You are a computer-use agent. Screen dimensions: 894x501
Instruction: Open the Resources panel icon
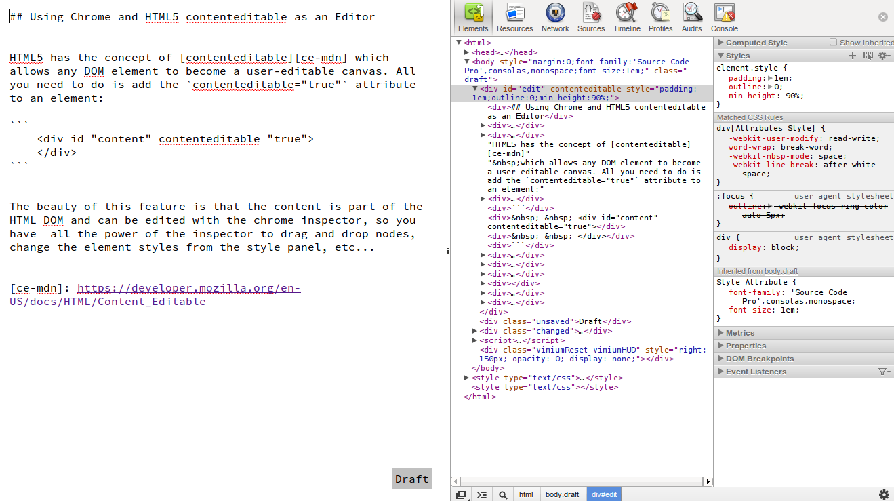[x=515, y=18]
